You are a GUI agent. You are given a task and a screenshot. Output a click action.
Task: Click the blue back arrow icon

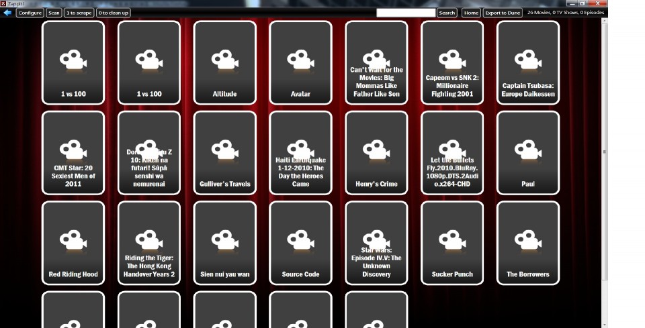click(7, 13)
